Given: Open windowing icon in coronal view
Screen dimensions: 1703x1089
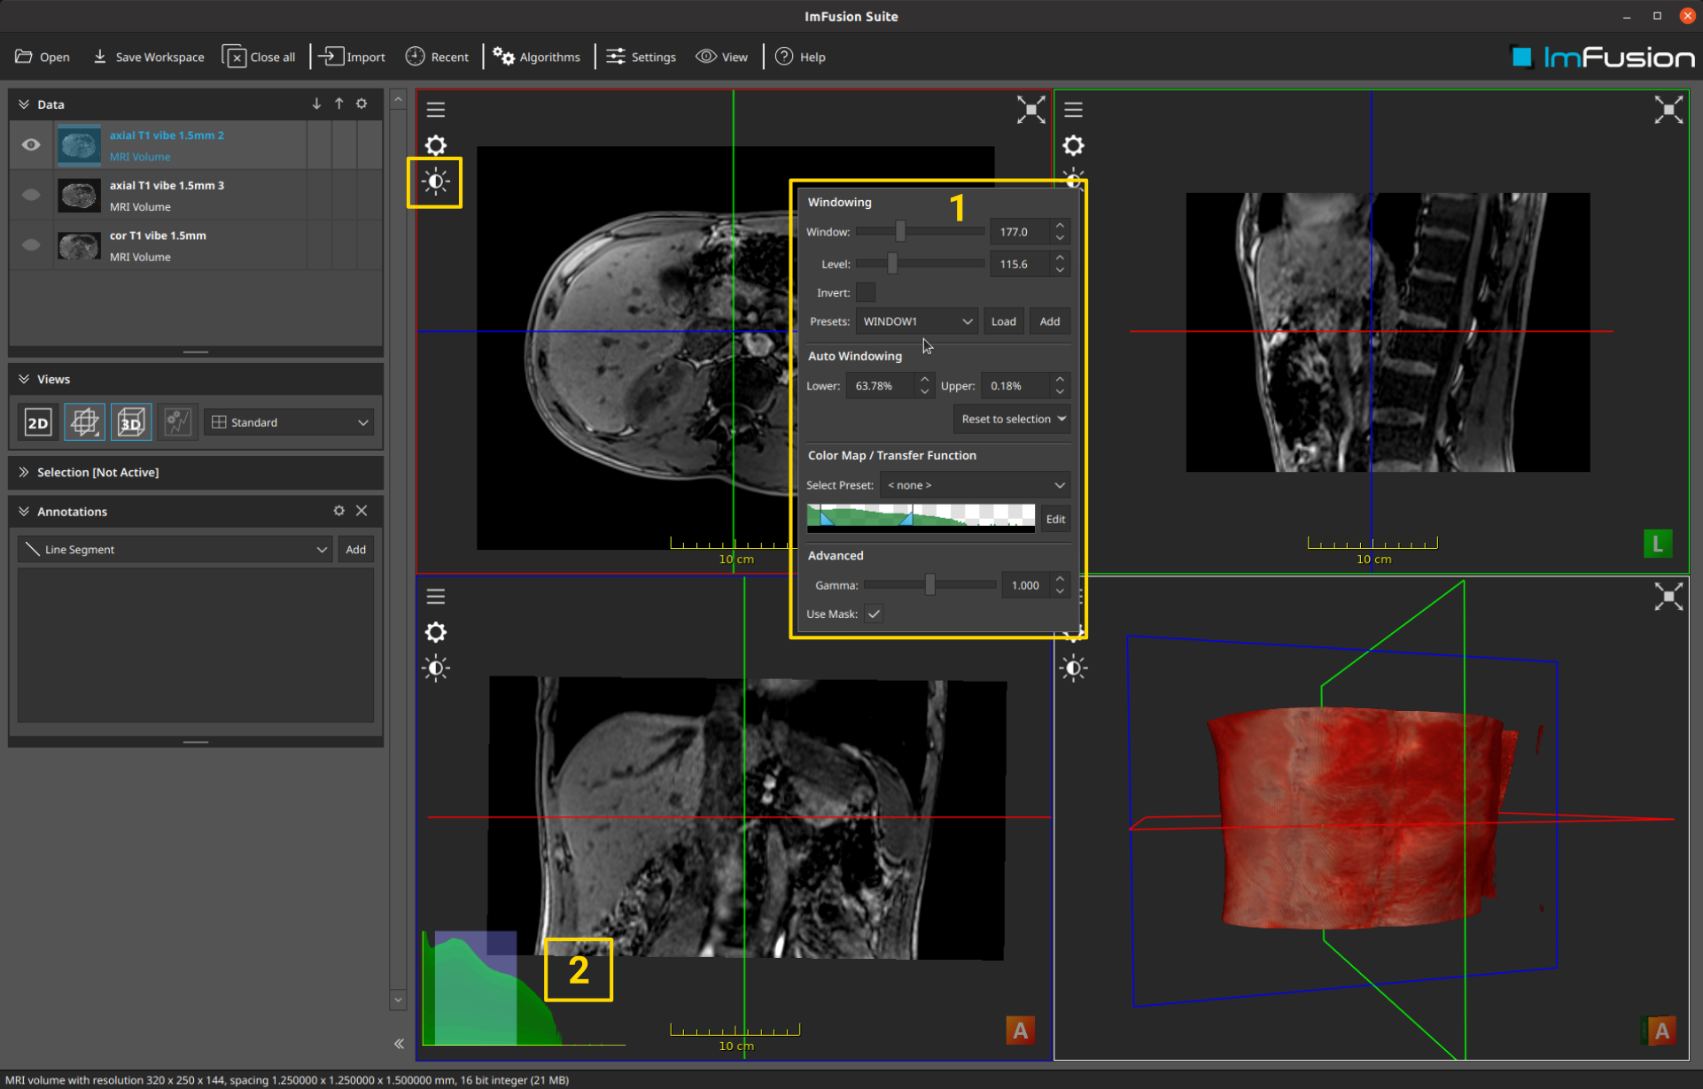Looking at the screenshot, I should pos(435,668).
